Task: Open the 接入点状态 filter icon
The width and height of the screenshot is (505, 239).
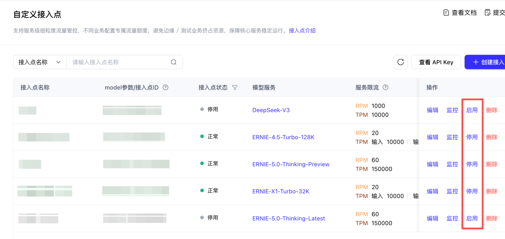Action: click(235, 87)
